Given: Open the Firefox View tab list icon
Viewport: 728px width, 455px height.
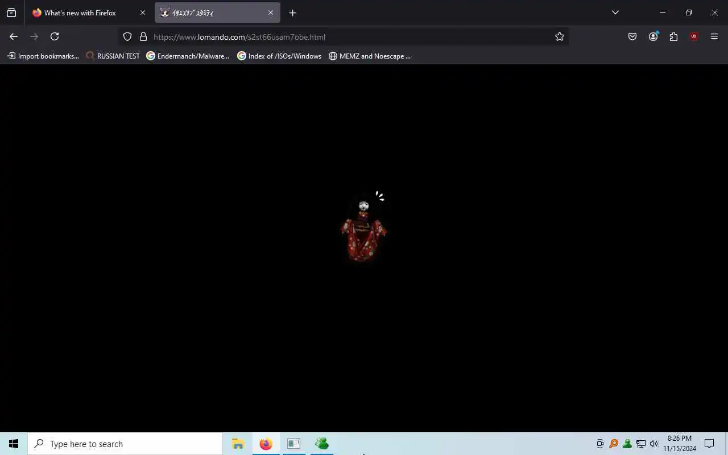Looking at the screenshot, I should coord(11,13).
